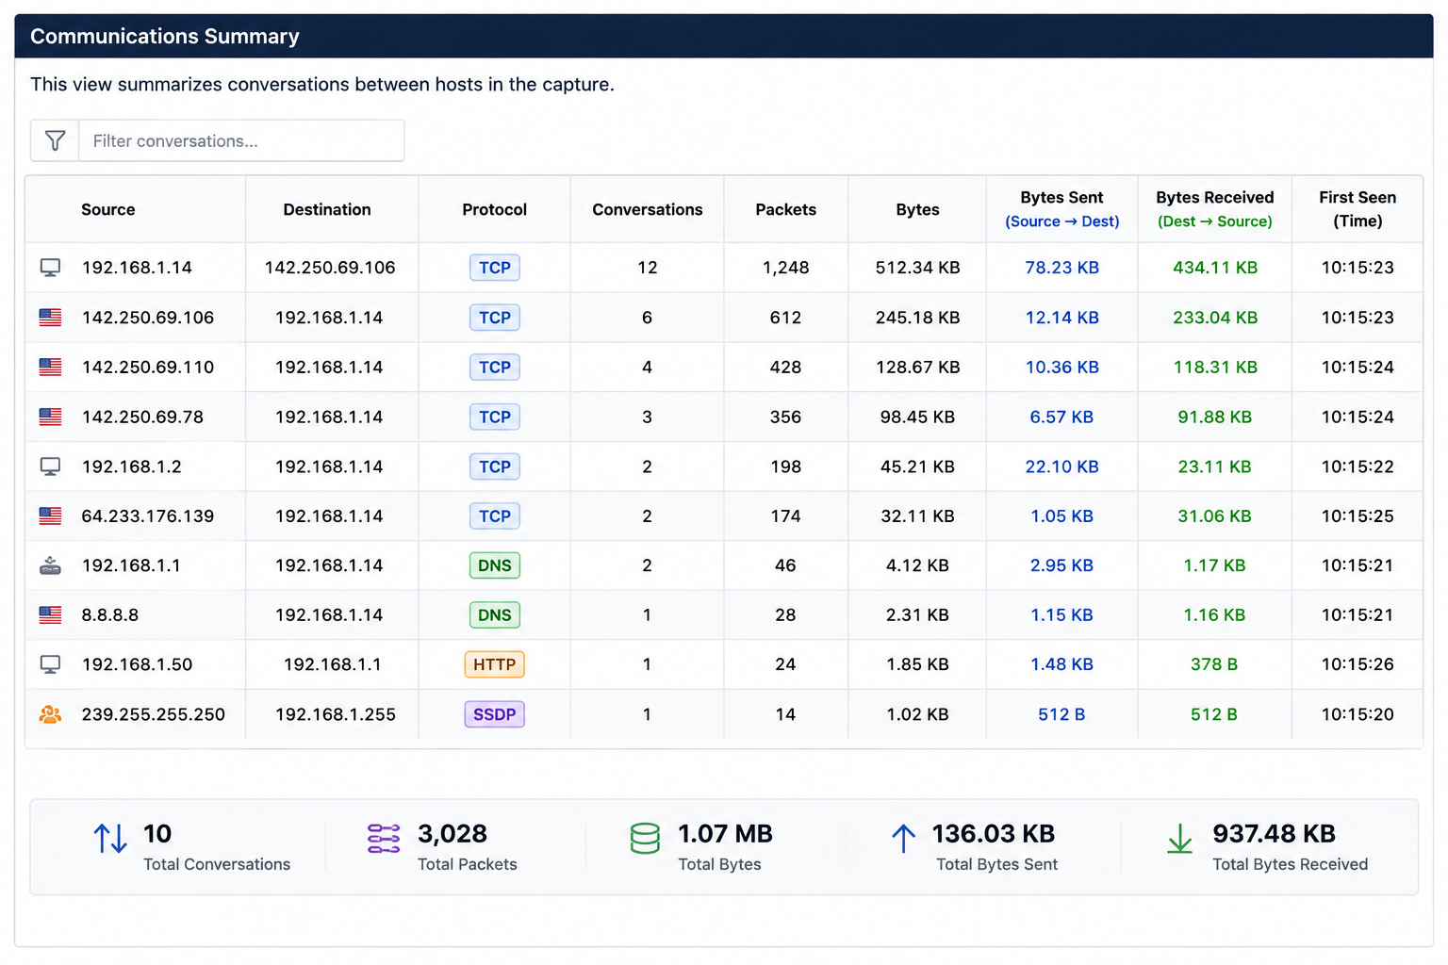Sort by the First Seen column header
This screenshot has width=1448, height=965.
(x=1357, y=209)
